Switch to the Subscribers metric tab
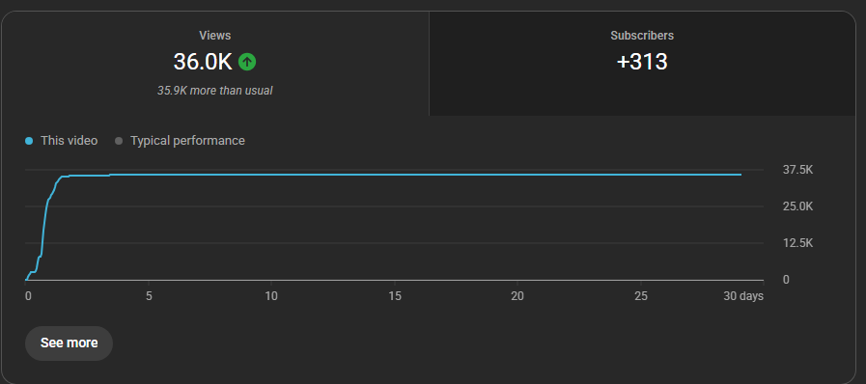This screenshot has width=866, height=384. coord(642,64)
